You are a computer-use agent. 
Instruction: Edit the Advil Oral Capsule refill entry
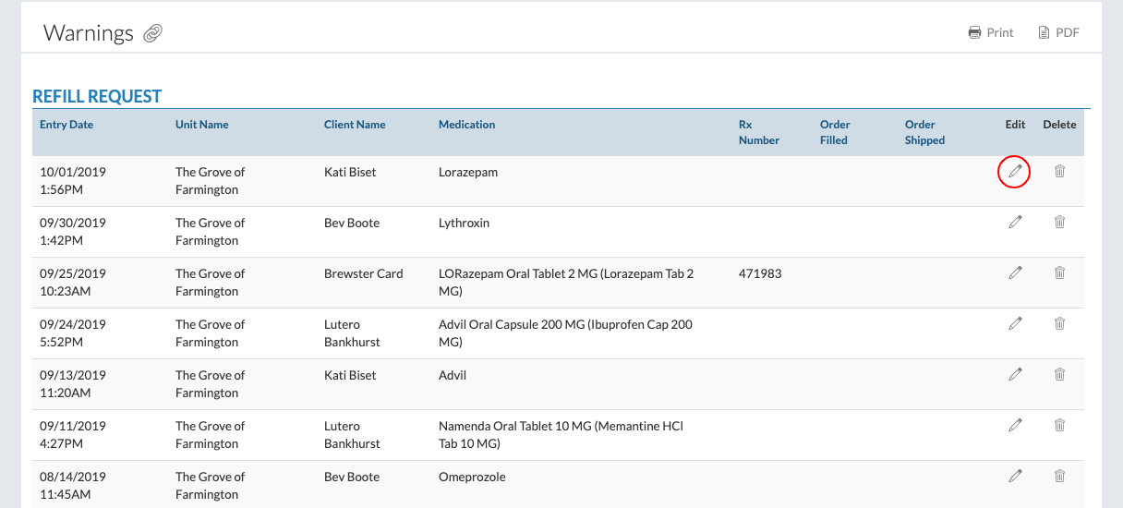pos(1015,323)
